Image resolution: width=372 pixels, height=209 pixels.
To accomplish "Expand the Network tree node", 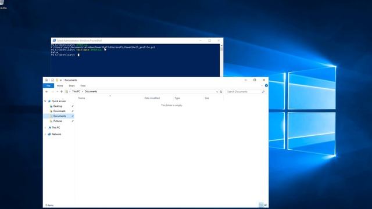I will (45, 134).
